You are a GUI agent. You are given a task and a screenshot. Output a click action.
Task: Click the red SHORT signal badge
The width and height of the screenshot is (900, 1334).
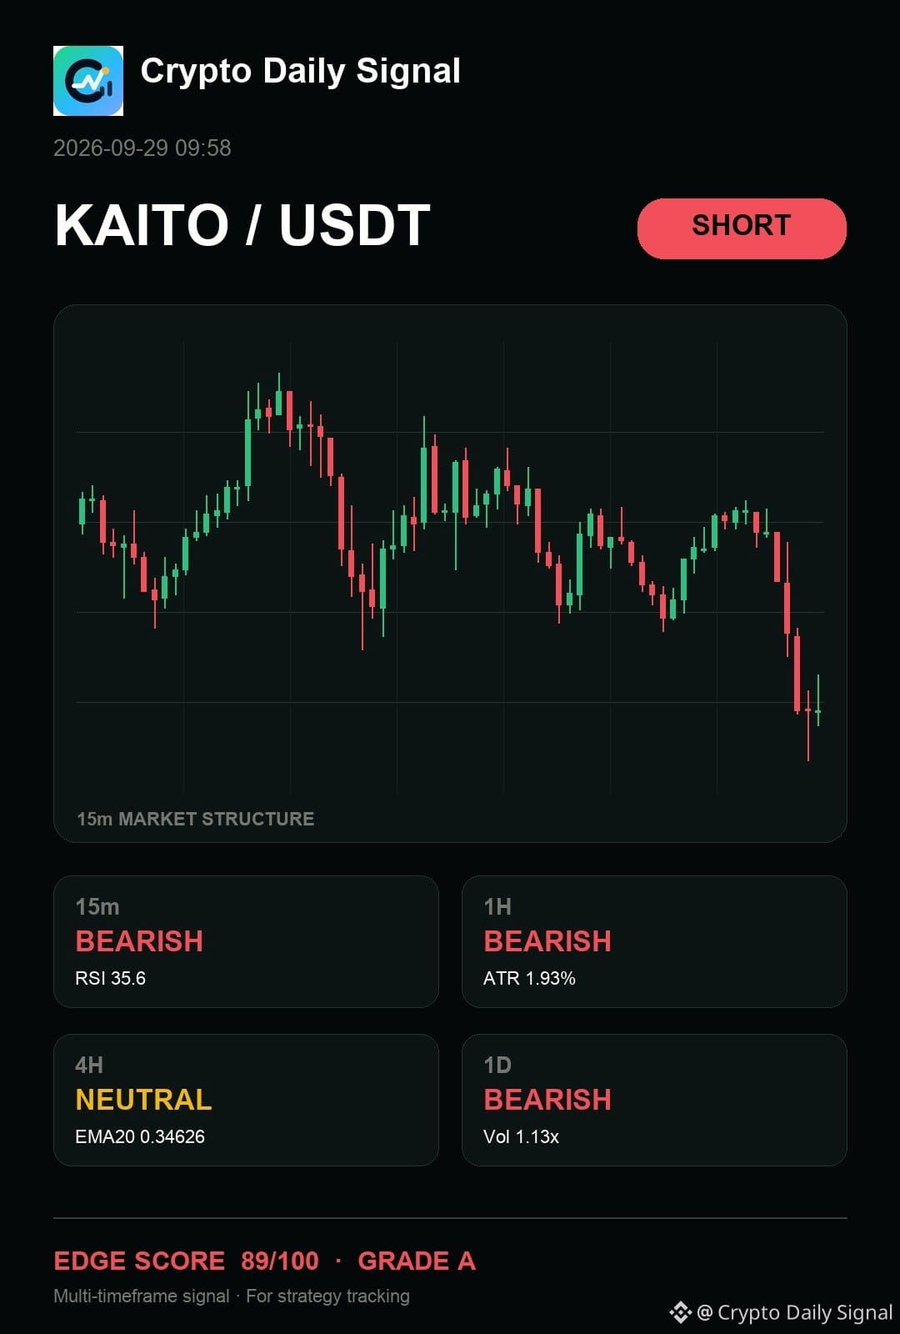pyautogui.click(x=742, y=228)
